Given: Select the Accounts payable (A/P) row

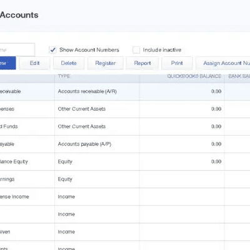Looking at the screenshot, I should 125,144.
